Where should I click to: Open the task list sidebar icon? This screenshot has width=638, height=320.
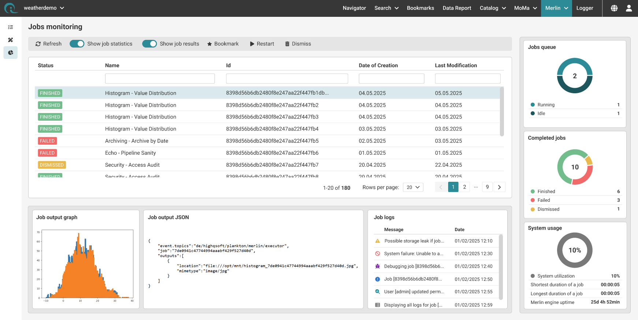click(11, 27)
